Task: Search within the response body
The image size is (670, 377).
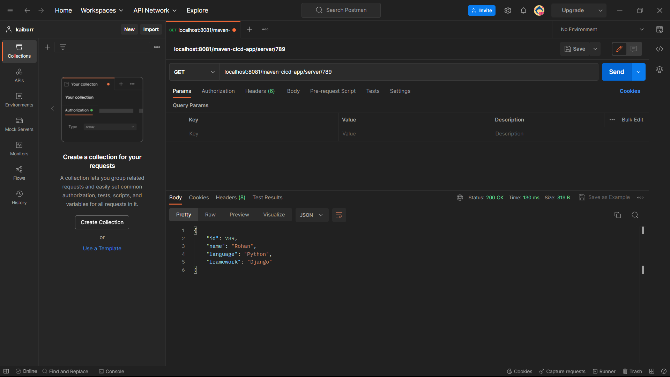Action: pos(635,215)
